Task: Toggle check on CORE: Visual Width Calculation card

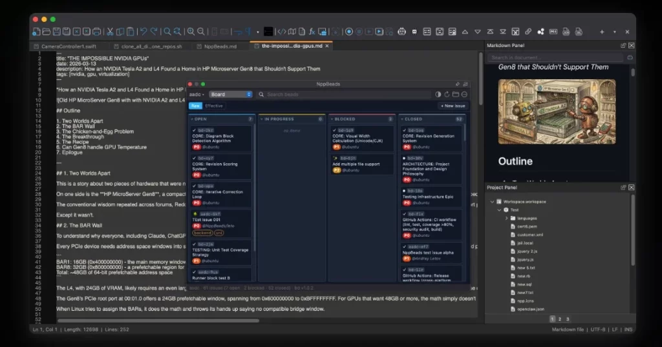Action: [334, 130]
